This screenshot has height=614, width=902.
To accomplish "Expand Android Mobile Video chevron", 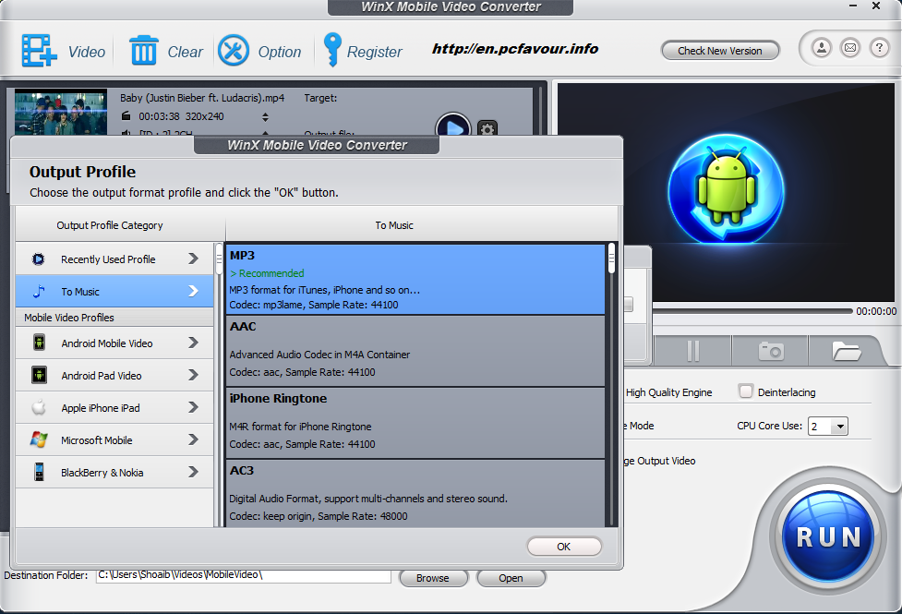I will pos(193,343).
